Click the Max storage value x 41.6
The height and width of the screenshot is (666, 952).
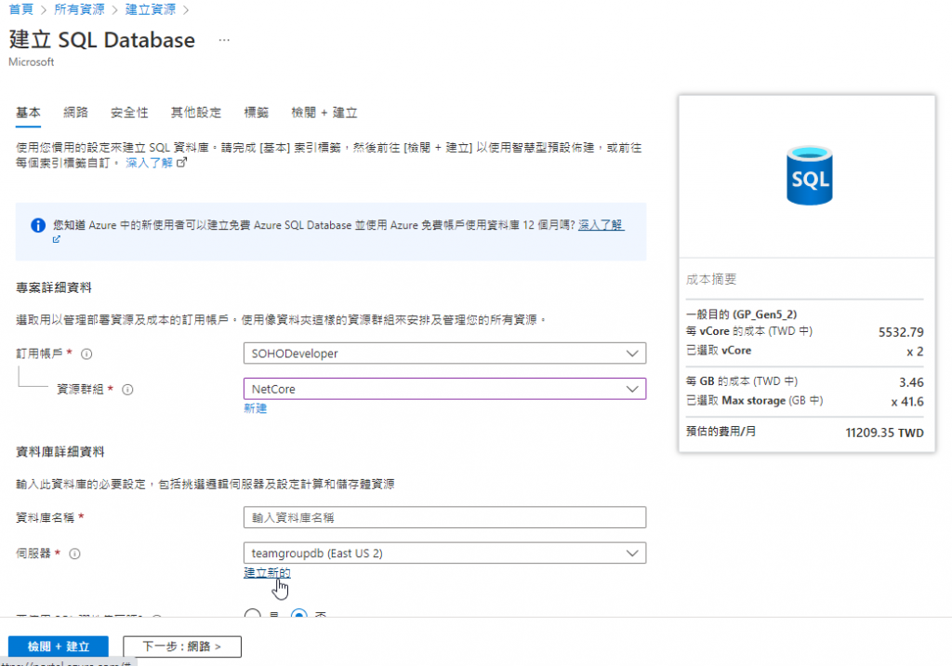tap(907, 402)
